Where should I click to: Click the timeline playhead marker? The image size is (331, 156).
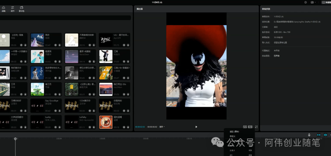click(15, 139)
